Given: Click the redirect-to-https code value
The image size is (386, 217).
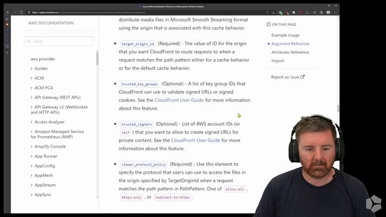Looking at the screenshot, I should (x=172, y=197).
